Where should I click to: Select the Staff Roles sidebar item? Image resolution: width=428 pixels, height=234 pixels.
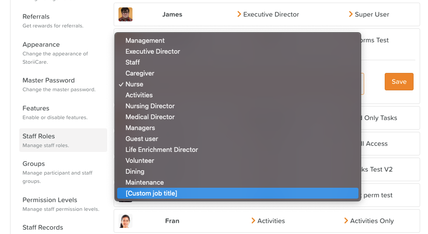(x=63, y=140)
